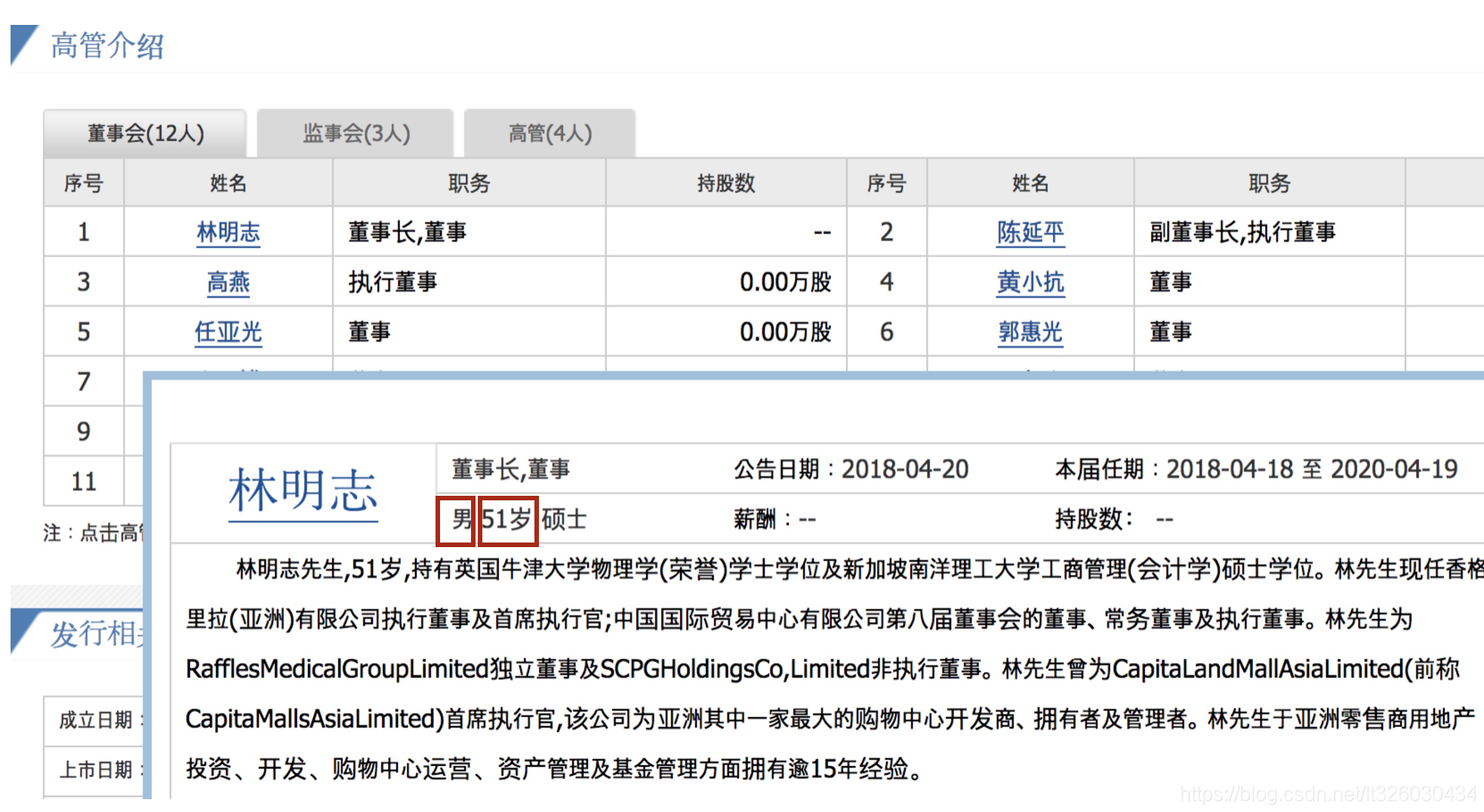Open the 高燕 executive link
1484x812 pixels.
[x=228, y=282]
